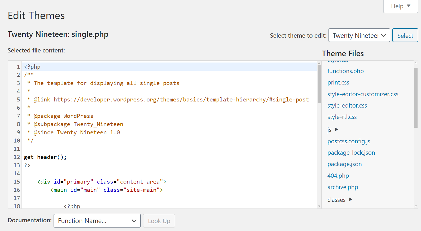The height and width of the screenshot is (231, 421).
Task: Open the Function Name documentation dropdown
Action: [x=97, y=221]
